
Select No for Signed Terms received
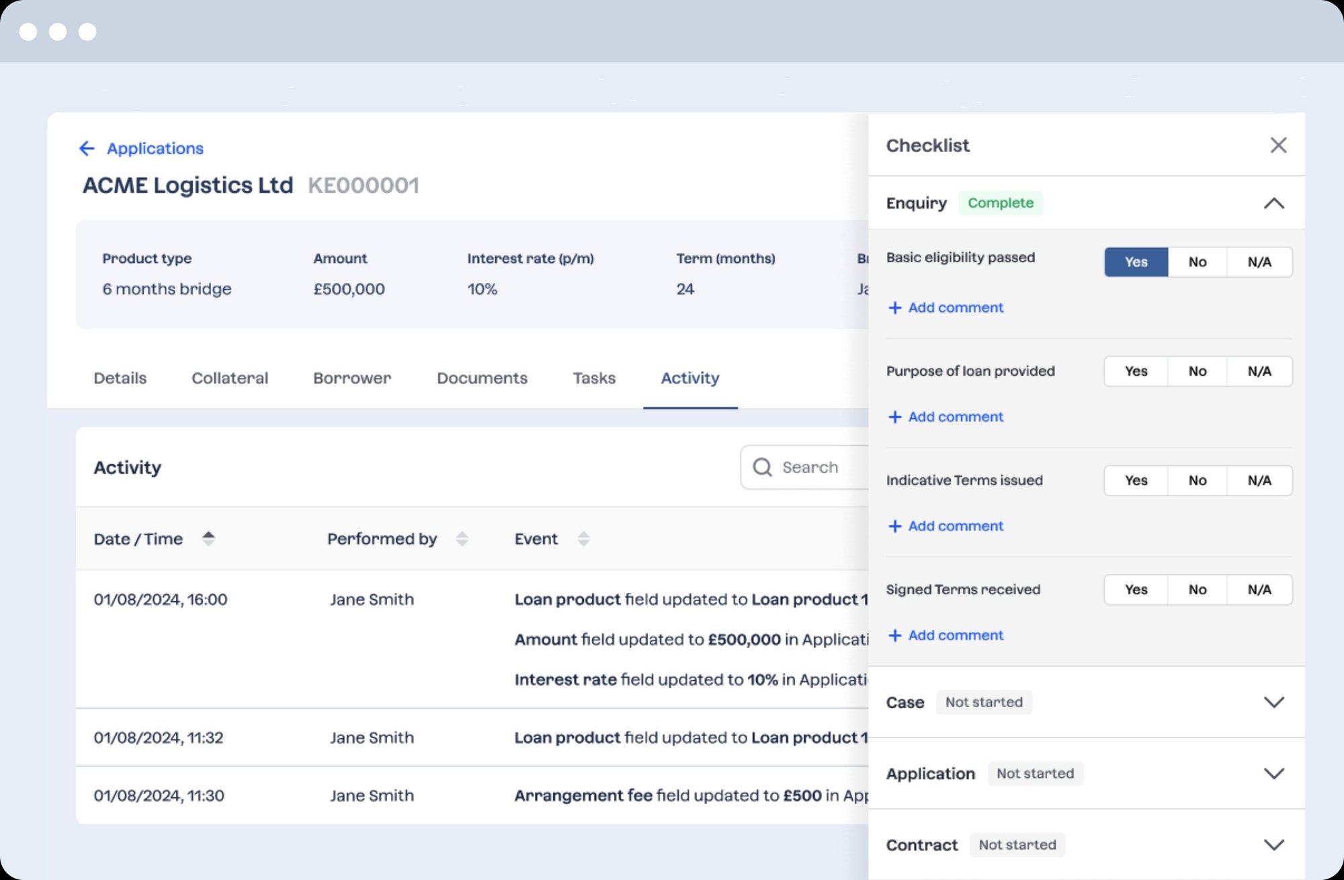1198,590
